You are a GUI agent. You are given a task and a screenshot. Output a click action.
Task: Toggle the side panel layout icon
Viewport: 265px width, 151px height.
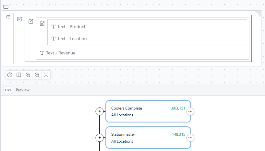coord(19,75)
